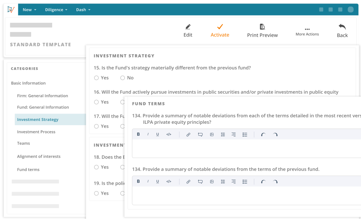361x219 pixels.
Task: Insert a hyperlink in the answer field
Action: click(188, 134)
